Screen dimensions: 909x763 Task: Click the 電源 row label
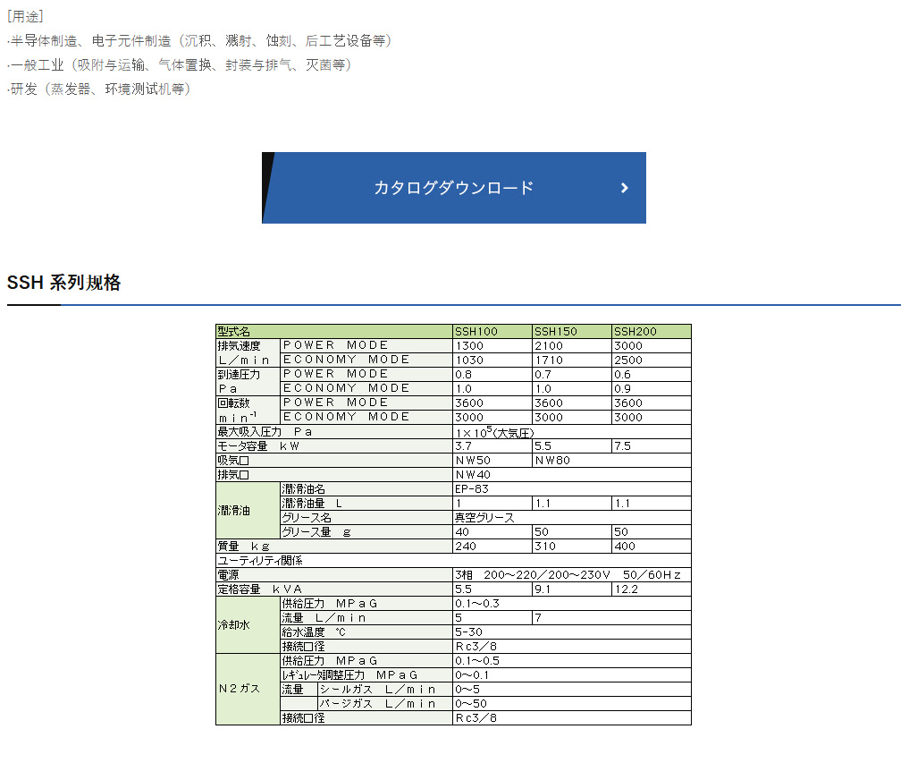pyautogui.click(x=334, y=574)
